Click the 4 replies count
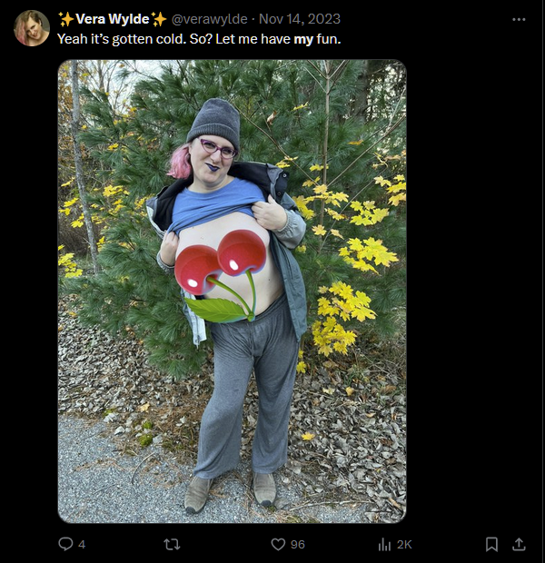The height and width of the screenshot is (563, 545). [x=82, y=545]
